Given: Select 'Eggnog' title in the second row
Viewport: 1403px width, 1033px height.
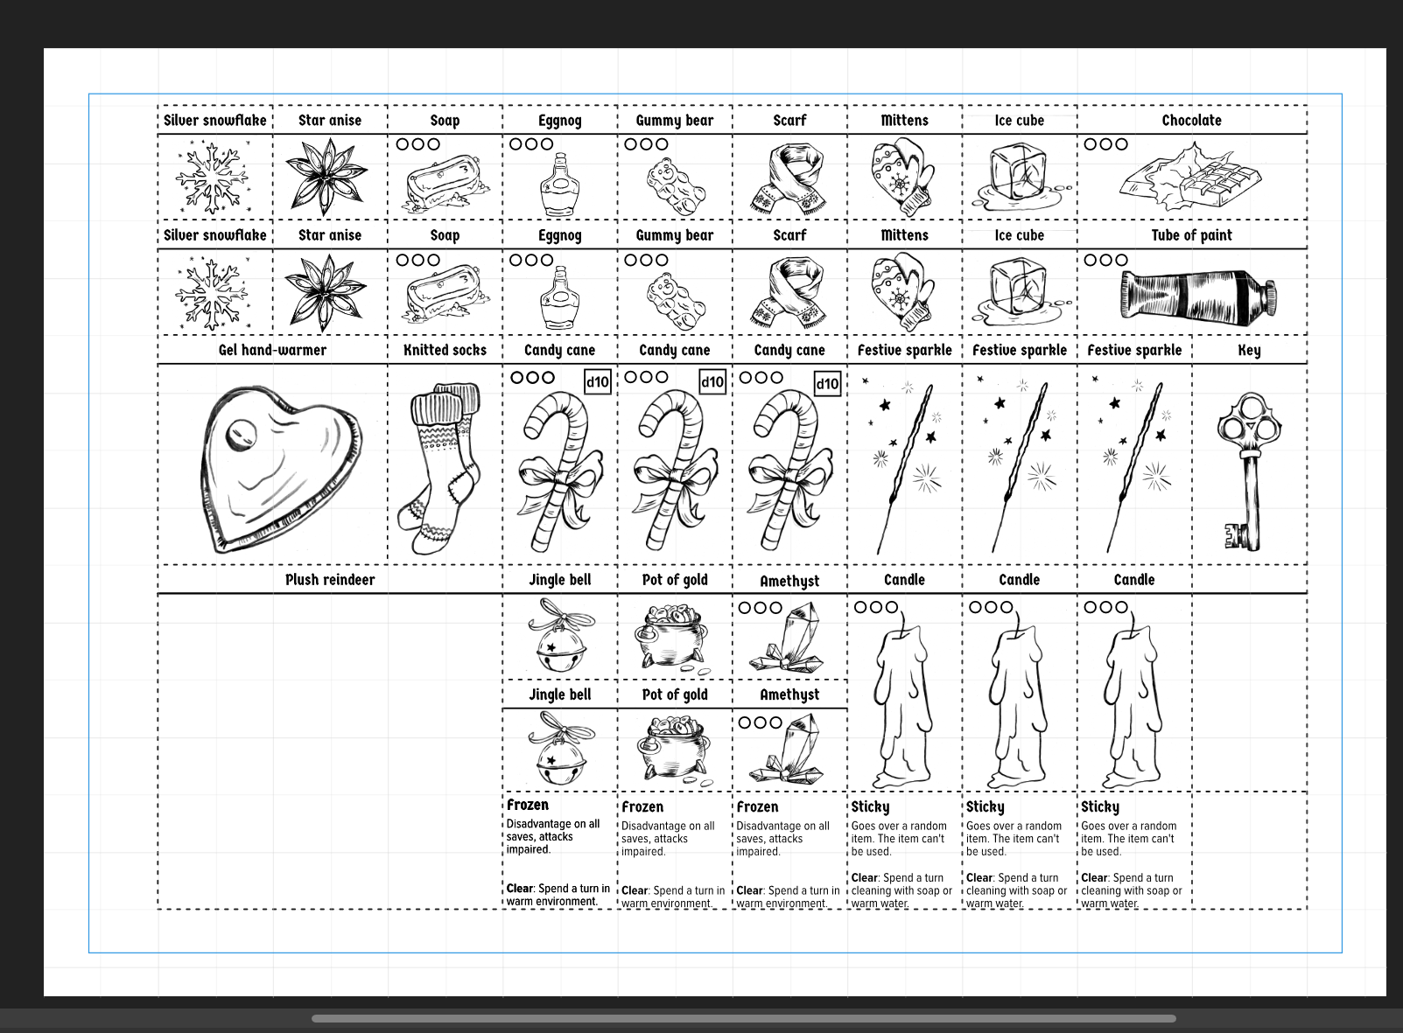Looking at the screenshot, I should [559, 236].
